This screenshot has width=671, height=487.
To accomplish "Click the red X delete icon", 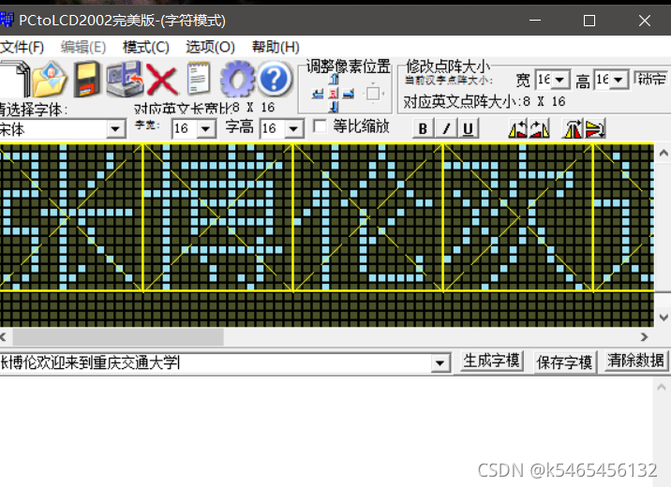I will coord(162,80).
